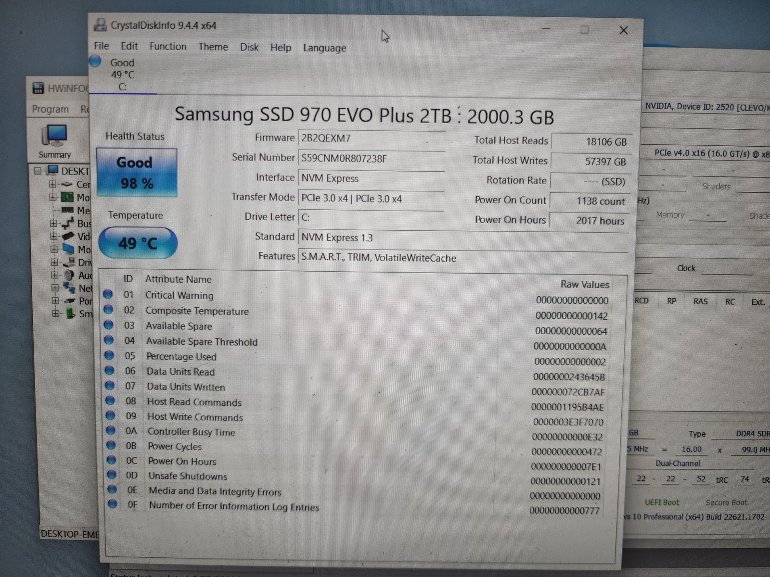Select raw value 000000072CB7AF
Image resolution: width=770 pixels, height=577 pixels.
point(568,392)
